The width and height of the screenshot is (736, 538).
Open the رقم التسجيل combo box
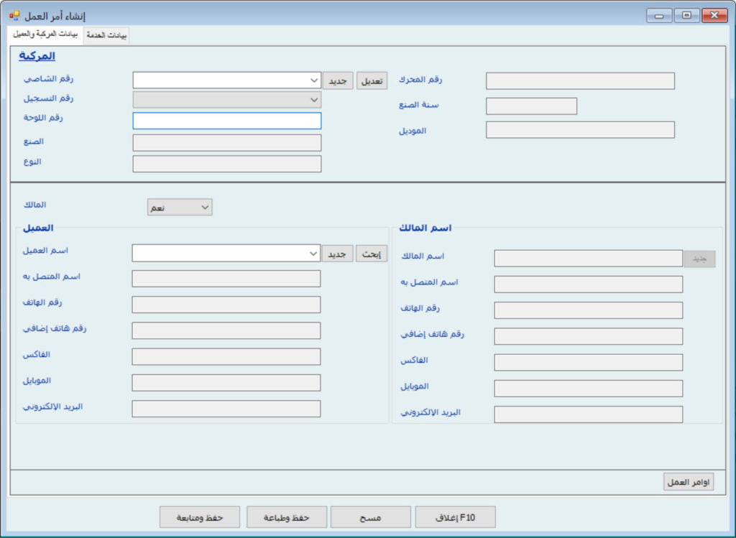pos(313,100)
